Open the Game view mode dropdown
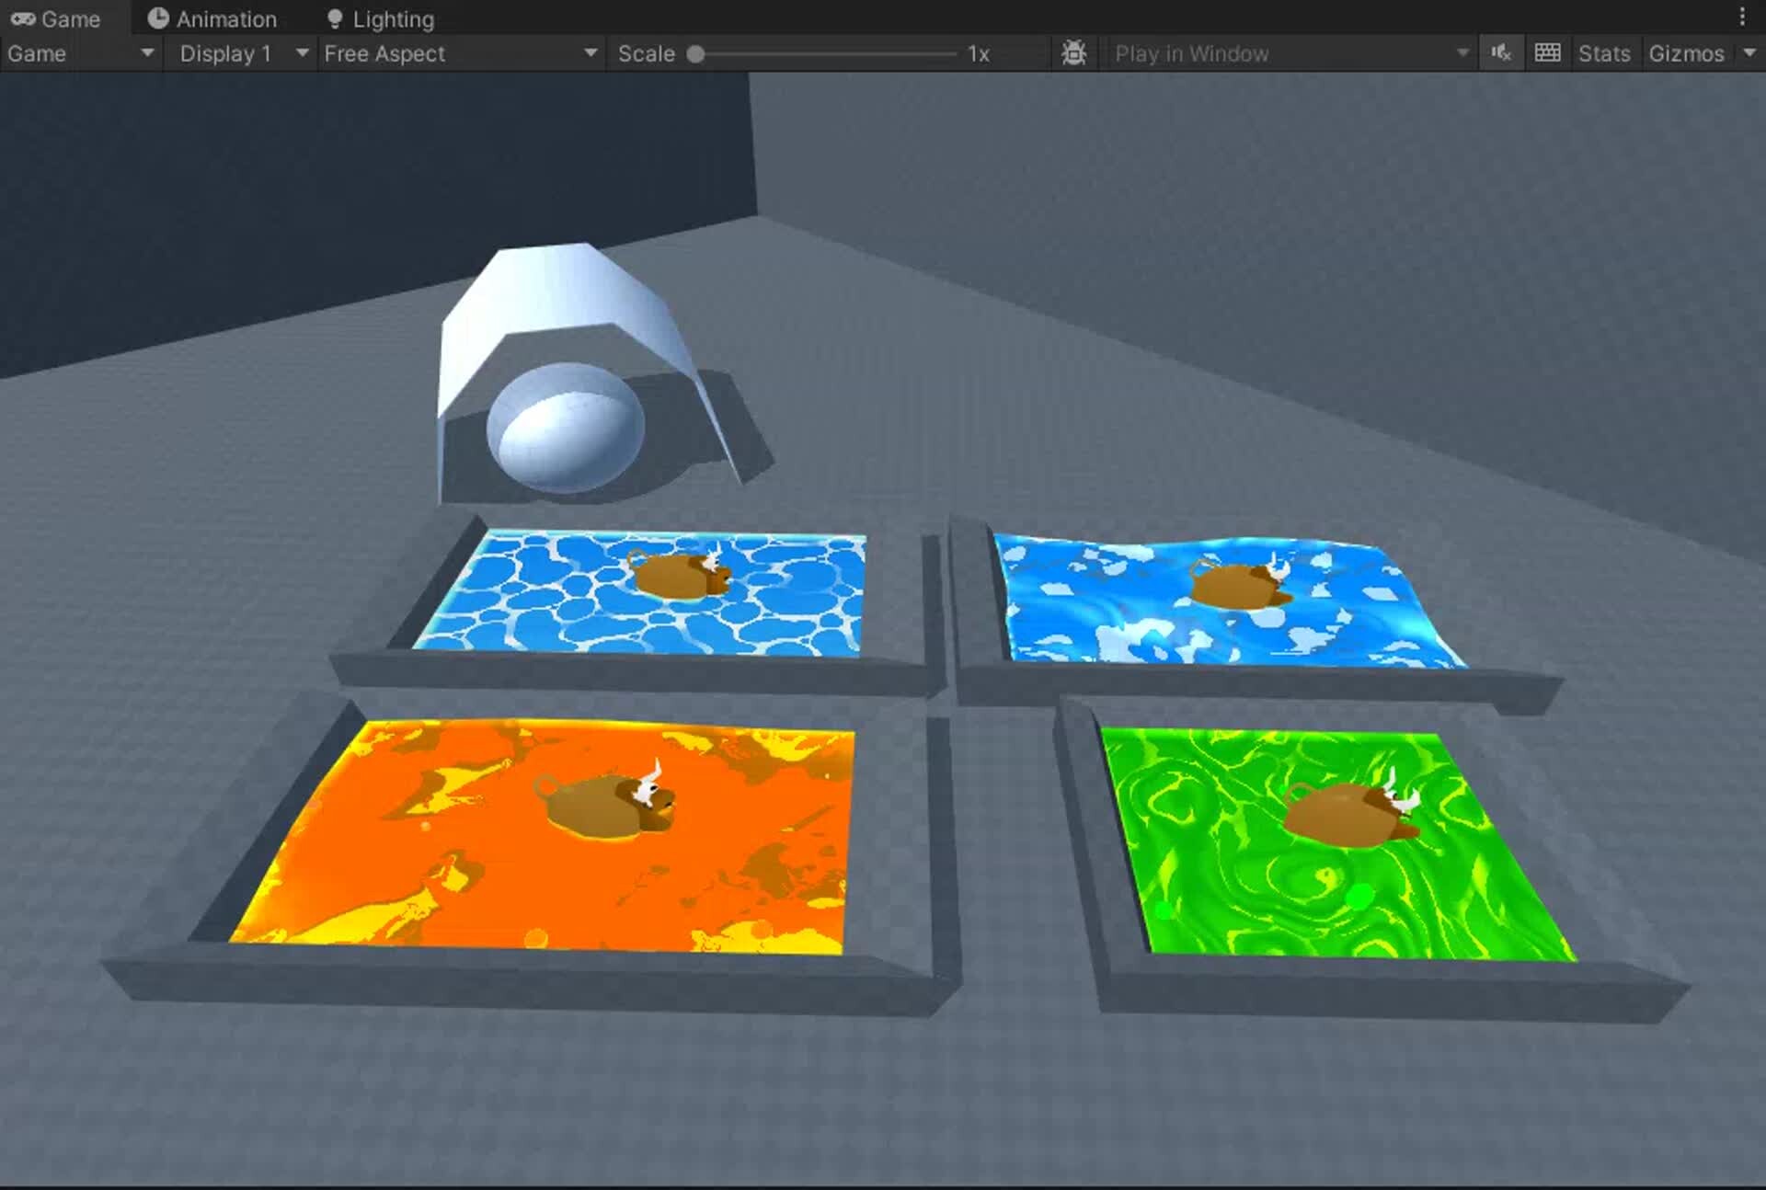Screen dimensions: 1766x1190 (x=80, y=53)
